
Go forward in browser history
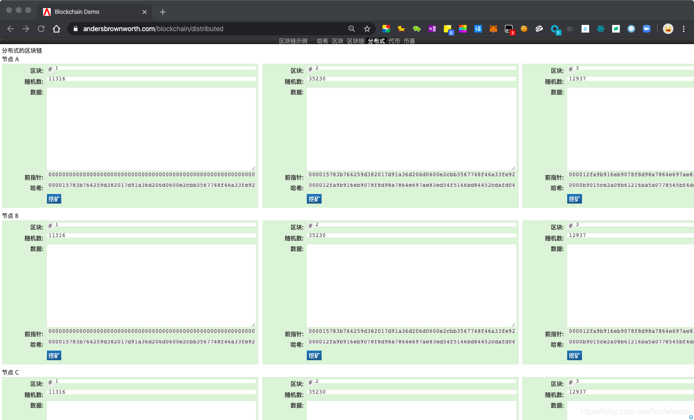26,29
